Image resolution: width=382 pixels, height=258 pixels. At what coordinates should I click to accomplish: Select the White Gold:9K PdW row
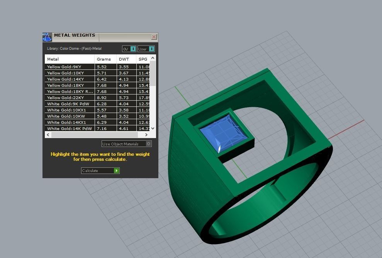pyautogui.click(x=97, y=104)
